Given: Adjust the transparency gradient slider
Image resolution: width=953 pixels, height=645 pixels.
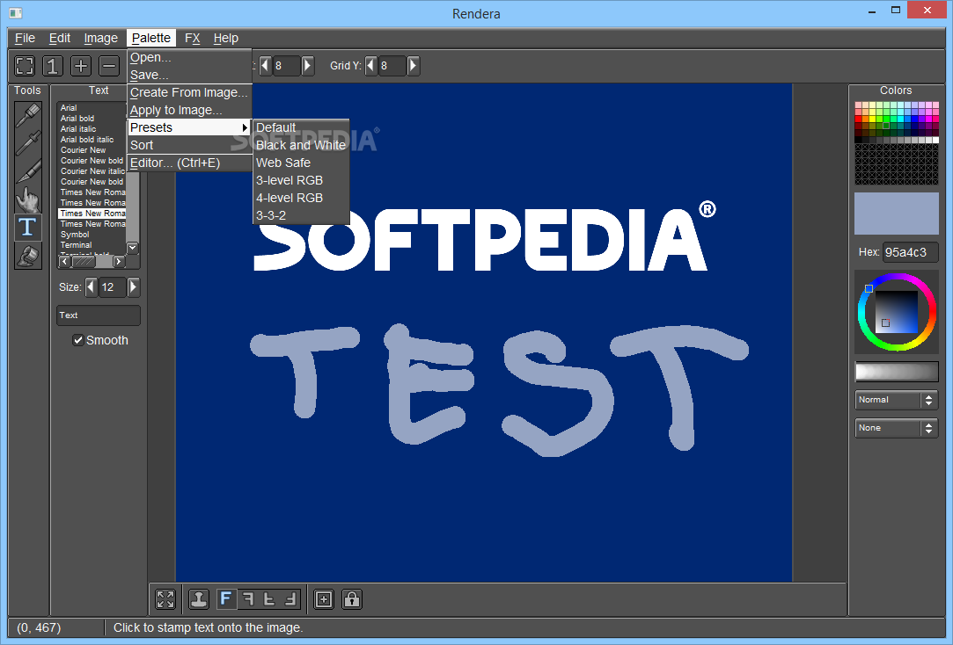Looking at the screenshot, I should 897,372.
